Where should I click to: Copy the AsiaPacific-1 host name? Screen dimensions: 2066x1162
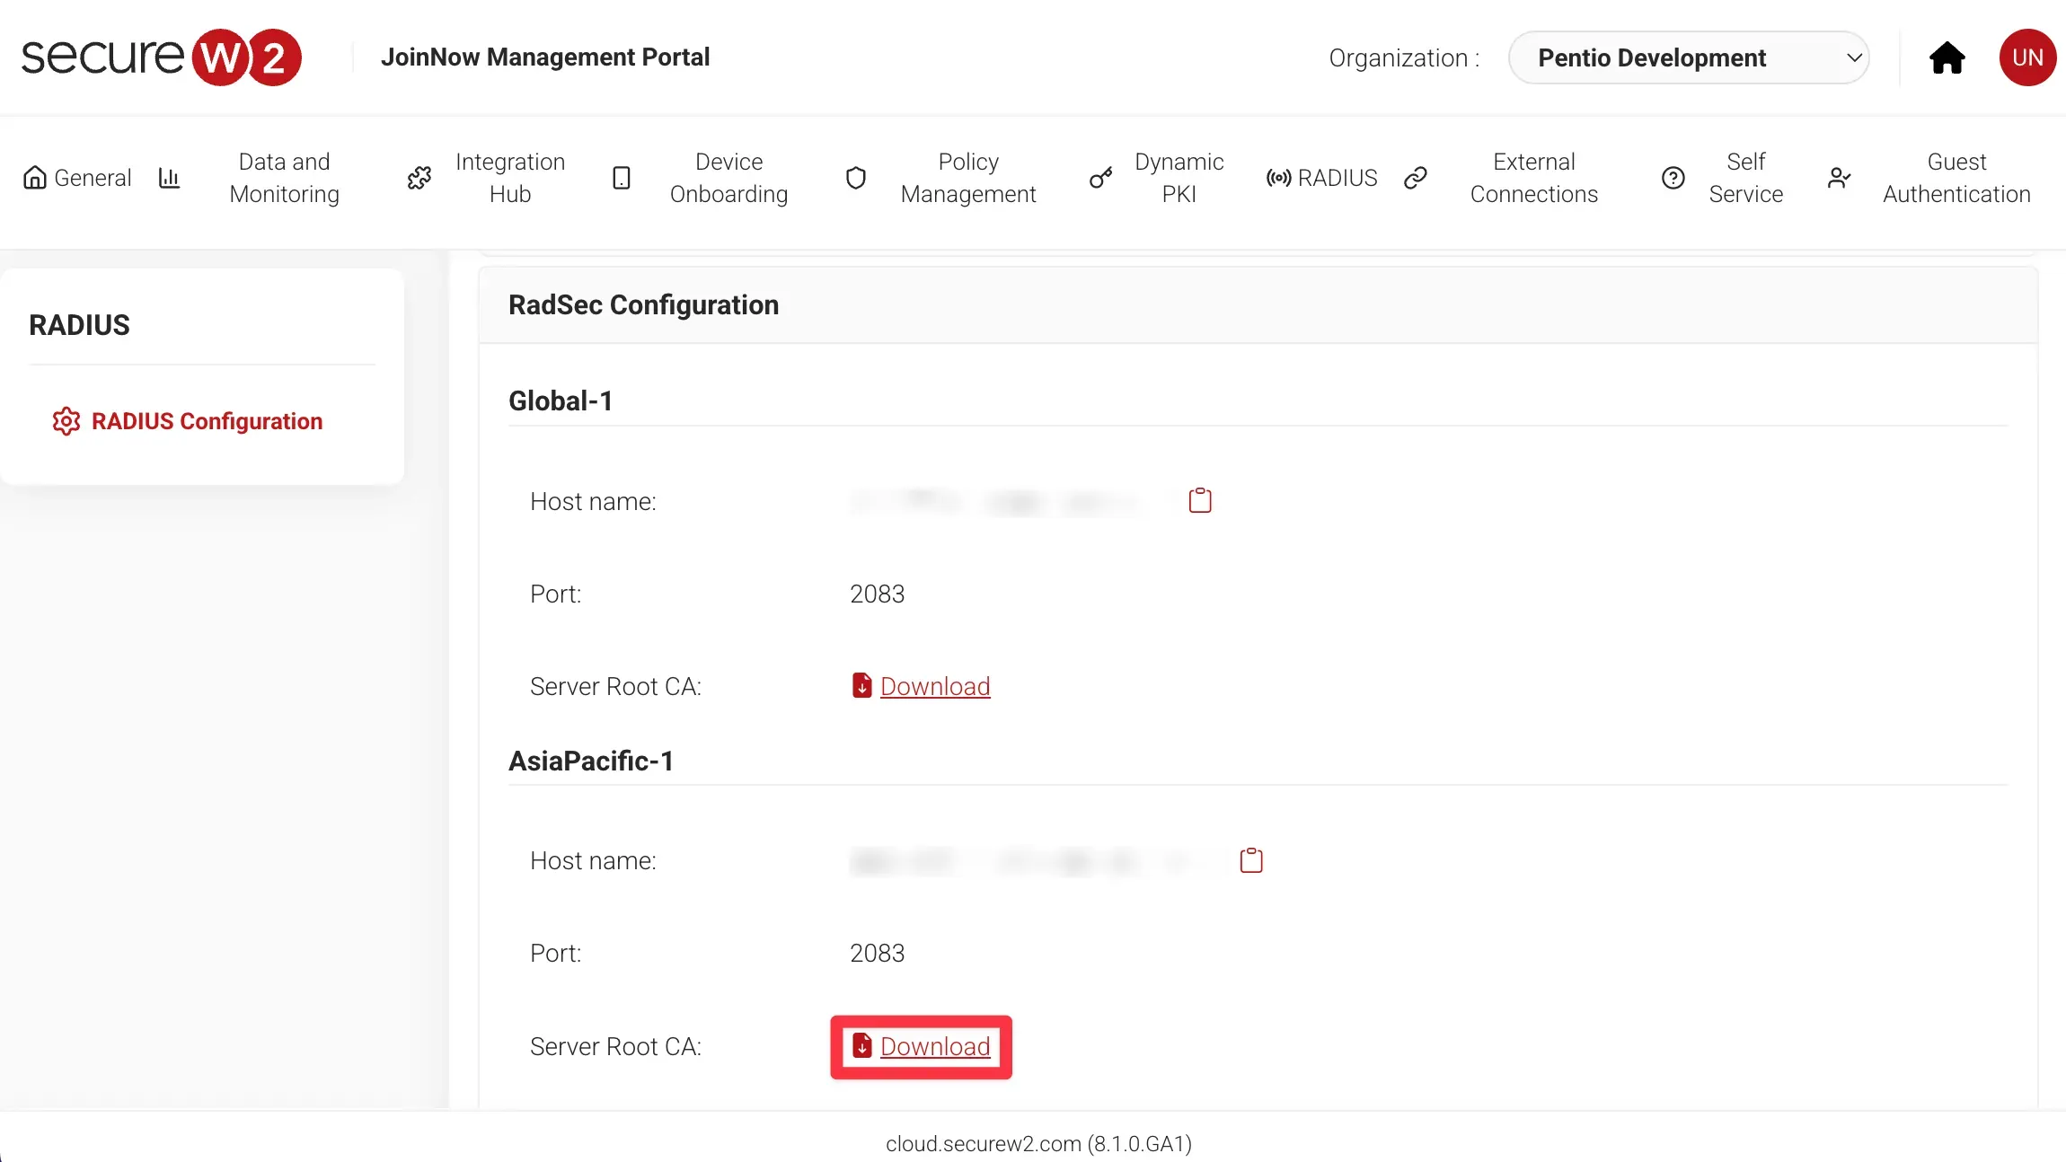pyautogui.click(x=1250, y=860)
